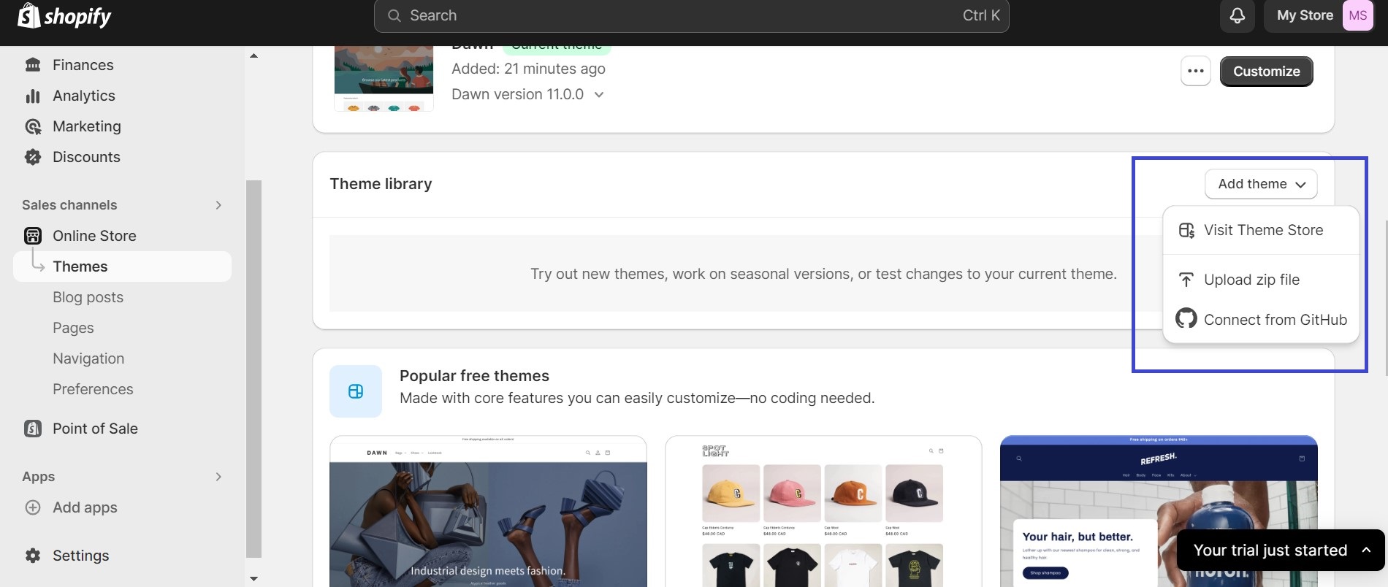Click the Customize button
Image resolution: width=1388 pixels, height=587 pixels.
pos(1266,71)
